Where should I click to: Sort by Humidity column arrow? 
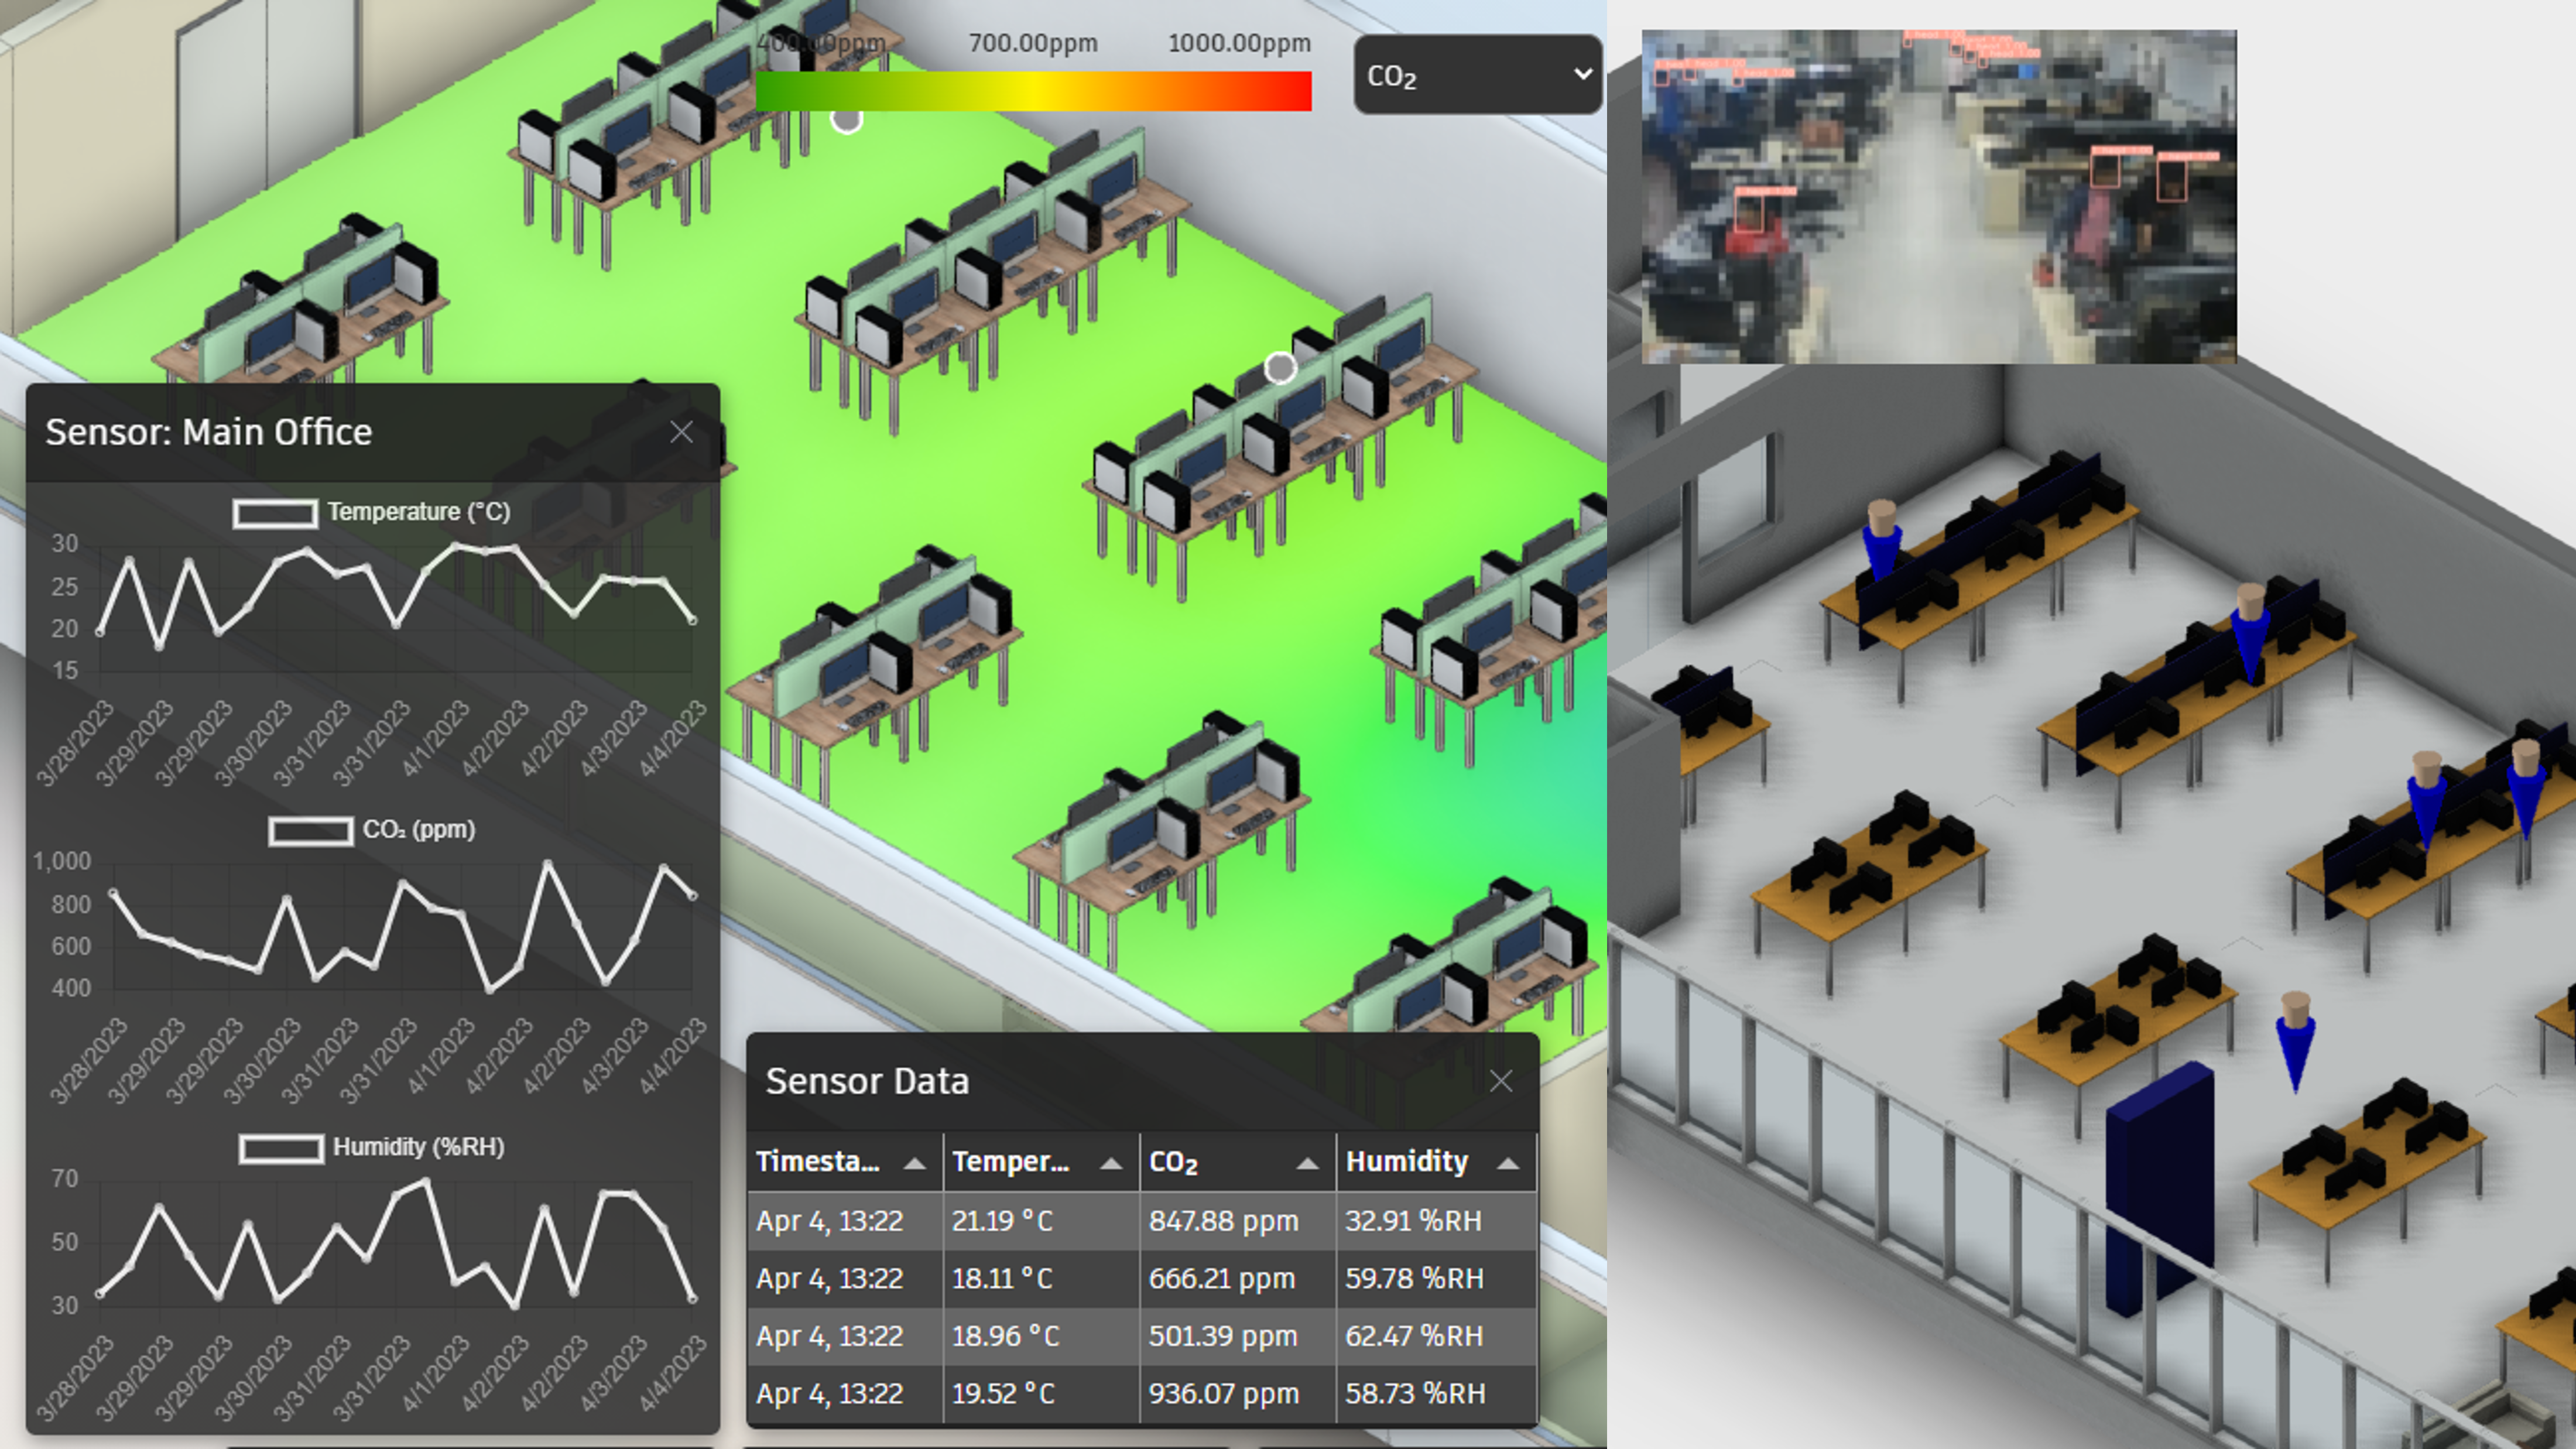[x=1508, y=1163]
